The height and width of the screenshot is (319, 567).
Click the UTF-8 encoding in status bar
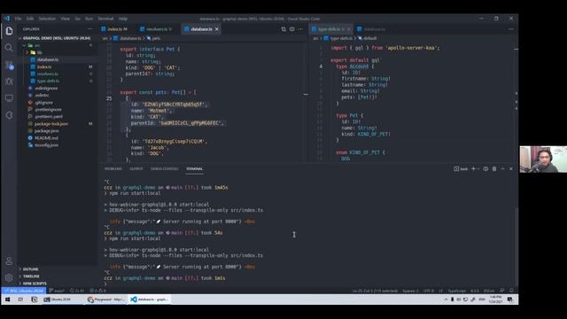(429, 291)
